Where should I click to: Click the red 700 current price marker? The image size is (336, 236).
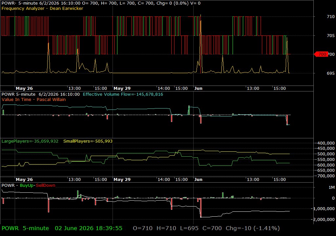click(321, 54)
